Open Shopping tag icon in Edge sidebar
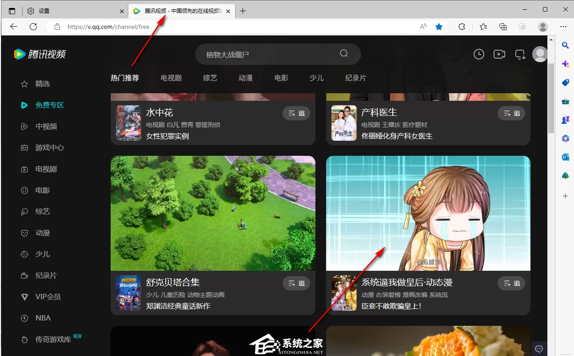 tap(566, 83)
